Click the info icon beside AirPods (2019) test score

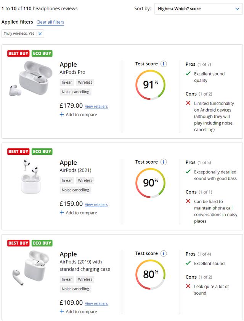pyautogui.click(x=163, y=253)
